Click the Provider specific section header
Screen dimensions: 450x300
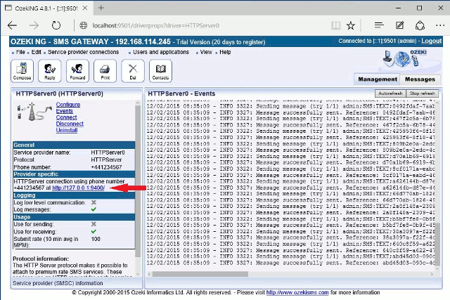tap(74, 174)
